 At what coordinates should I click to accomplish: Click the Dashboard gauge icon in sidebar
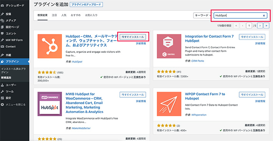coord(2,5)
